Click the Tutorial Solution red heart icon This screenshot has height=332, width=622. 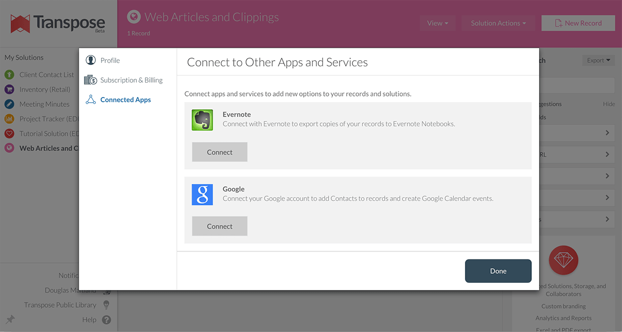9,133
